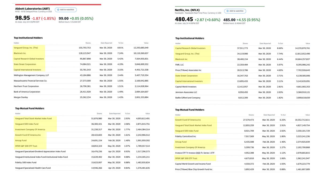Click Netflix Top Institutional Holders heading
The height and width of the screenshot is (176, 321).
coord(190,38)
